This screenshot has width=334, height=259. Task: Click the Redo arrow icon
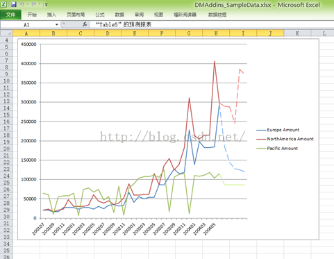tap(34, 4)
